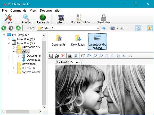This screenshot has width=154, height=115.
Task: Zoom out on the preview image
Action: tap(95, 56)
